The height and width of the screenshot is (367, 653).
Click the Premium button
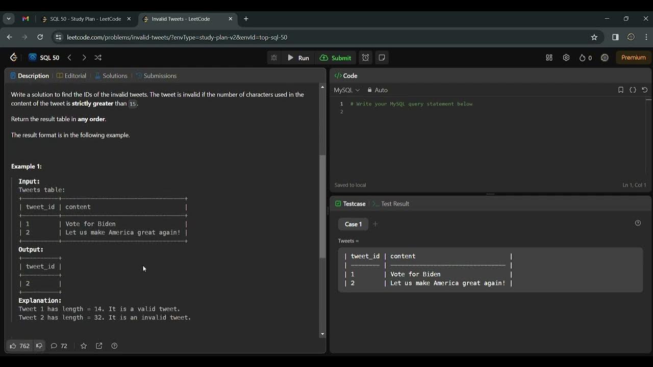click(x=633, y=58)
